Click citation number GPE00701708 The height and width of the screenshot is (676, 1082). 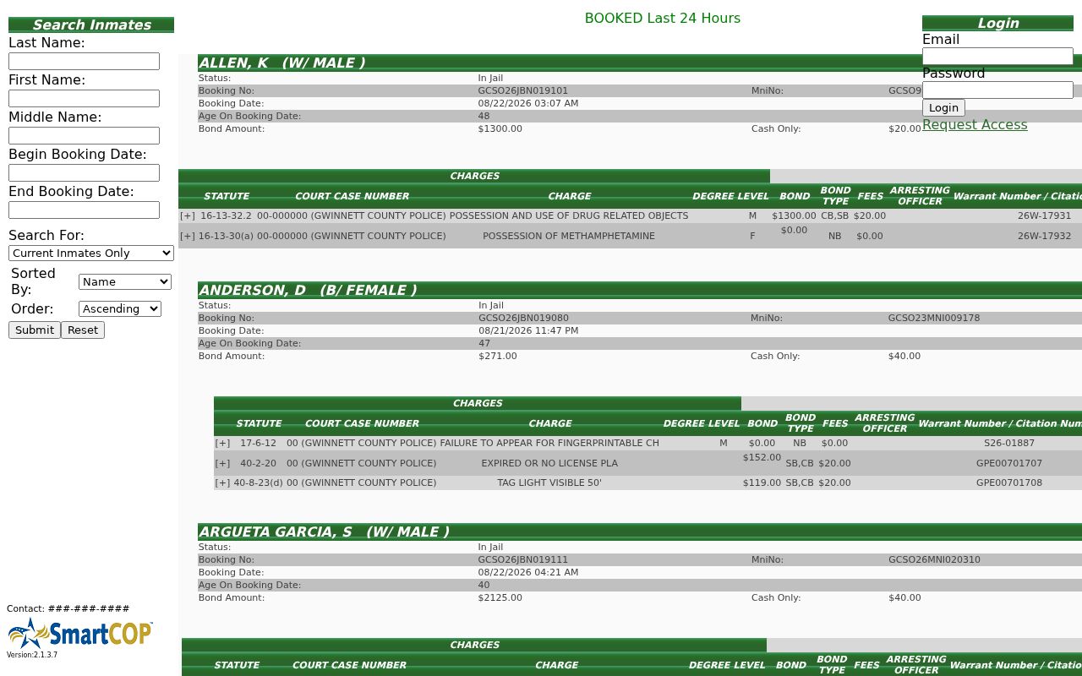(1009, 483)
